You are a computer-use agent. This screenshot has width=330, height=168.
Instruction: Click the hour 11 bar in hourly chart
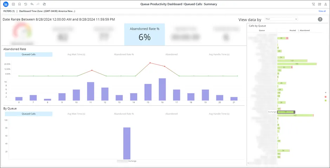pos(91,91)
